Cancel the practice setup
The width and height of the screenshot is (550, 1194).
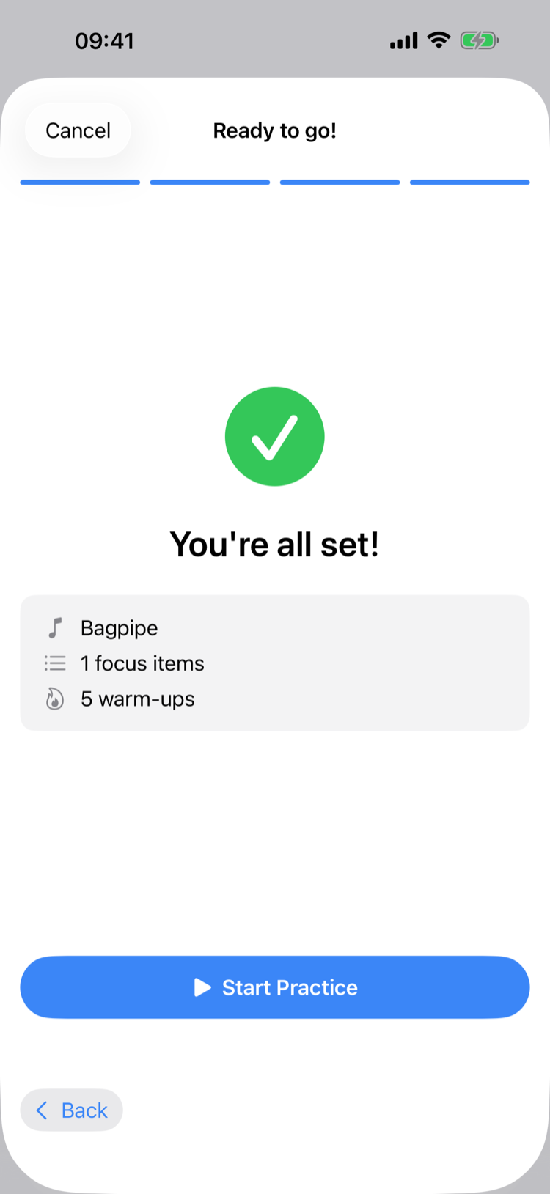(x=78, y=130)
